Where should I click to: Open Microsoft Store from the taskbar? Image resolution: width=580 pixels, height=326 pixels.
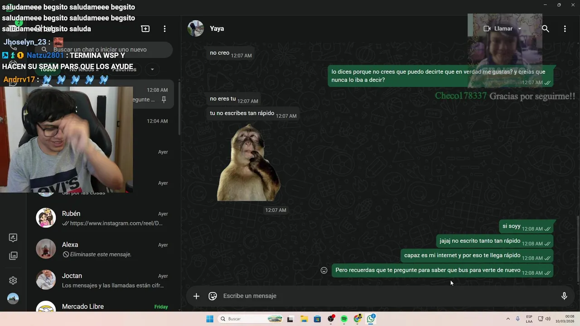(x=317, y=319)
